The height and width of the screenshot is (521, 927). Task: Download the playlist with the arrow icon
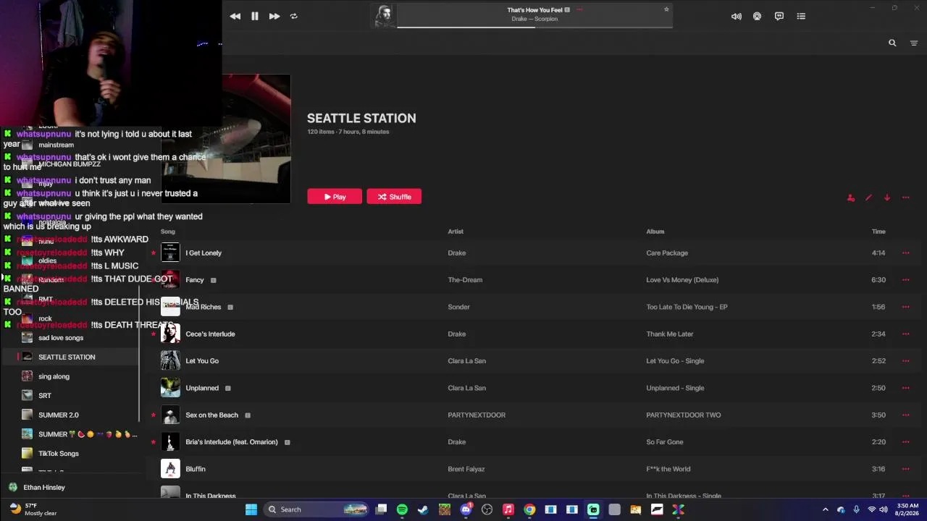[887, 198]
